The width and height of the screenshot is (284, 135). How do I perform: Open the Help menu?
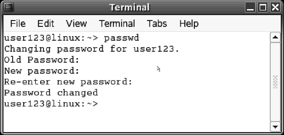(189, 23)
